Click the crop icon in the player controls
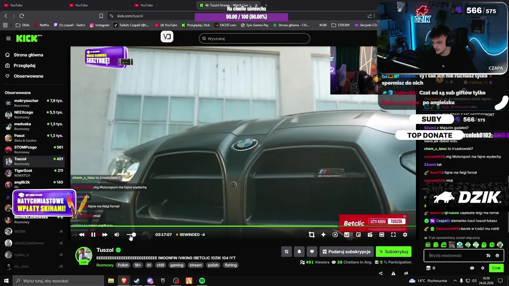The image size is (509, 286). (312, 235)
